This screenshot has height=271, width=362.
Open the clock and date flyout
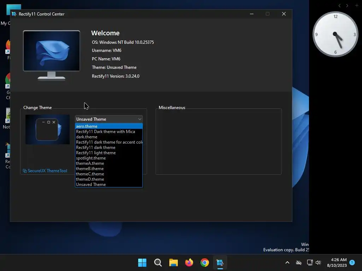coord(337,263)
